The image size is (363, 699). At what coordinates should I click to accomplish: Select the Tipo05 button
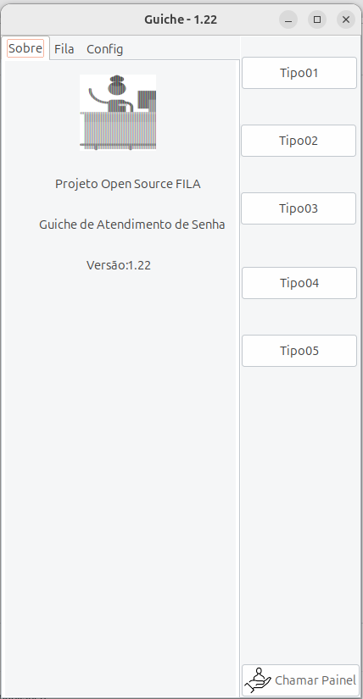pos(299,351)
